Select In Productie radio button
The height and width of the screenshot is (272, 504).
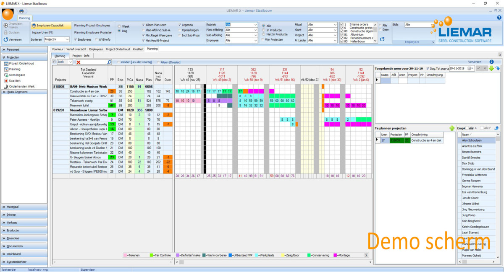click(263, 30)
